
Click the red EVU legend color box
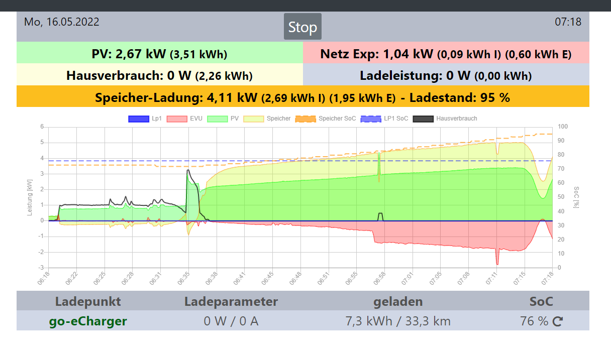(177, 119)
